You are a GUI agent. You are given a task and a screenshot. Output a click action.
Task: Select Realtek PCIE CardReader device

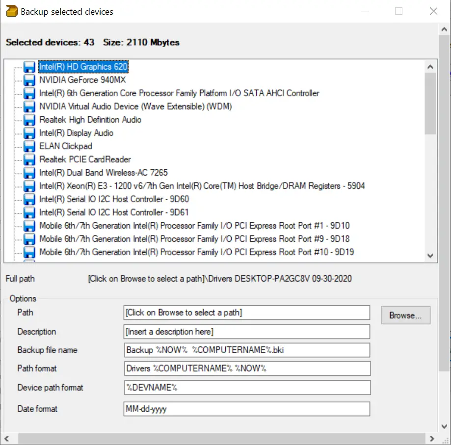click(85, 159)
